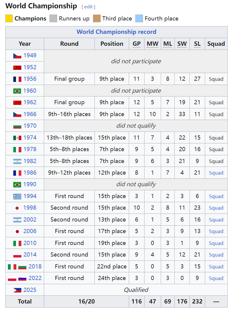
Task: Click the Greece flag next to 1994
Action: point(17,196)
